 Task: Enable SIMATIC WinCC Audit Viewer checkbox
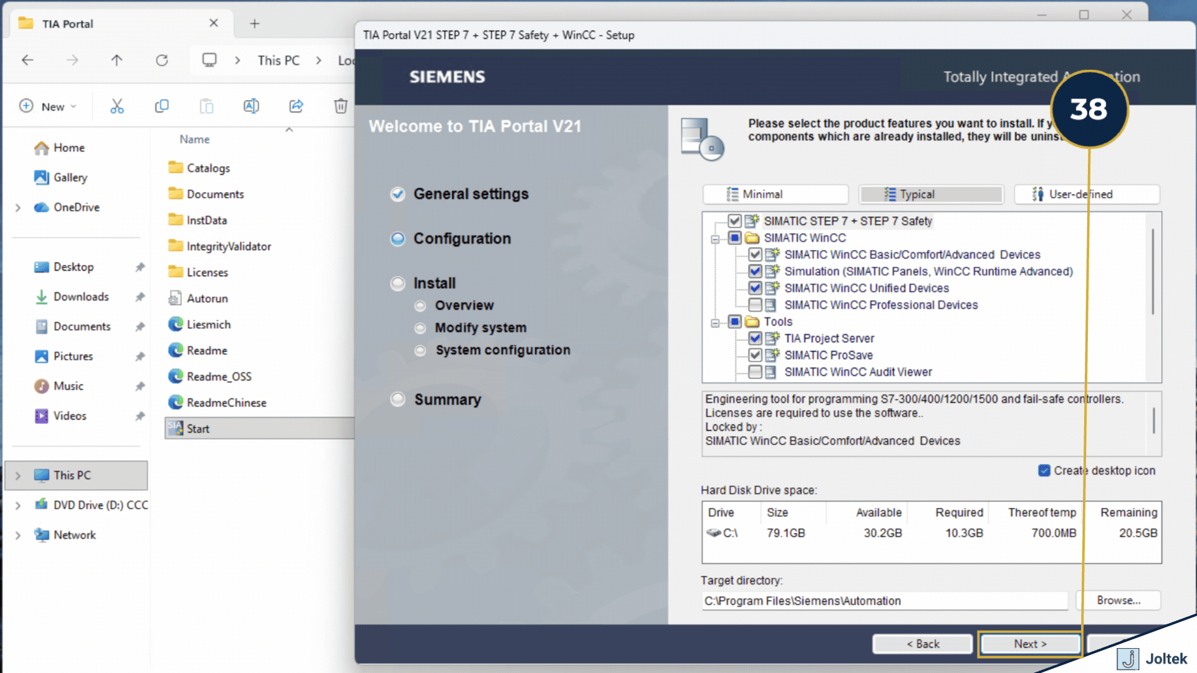click(755, 372)
